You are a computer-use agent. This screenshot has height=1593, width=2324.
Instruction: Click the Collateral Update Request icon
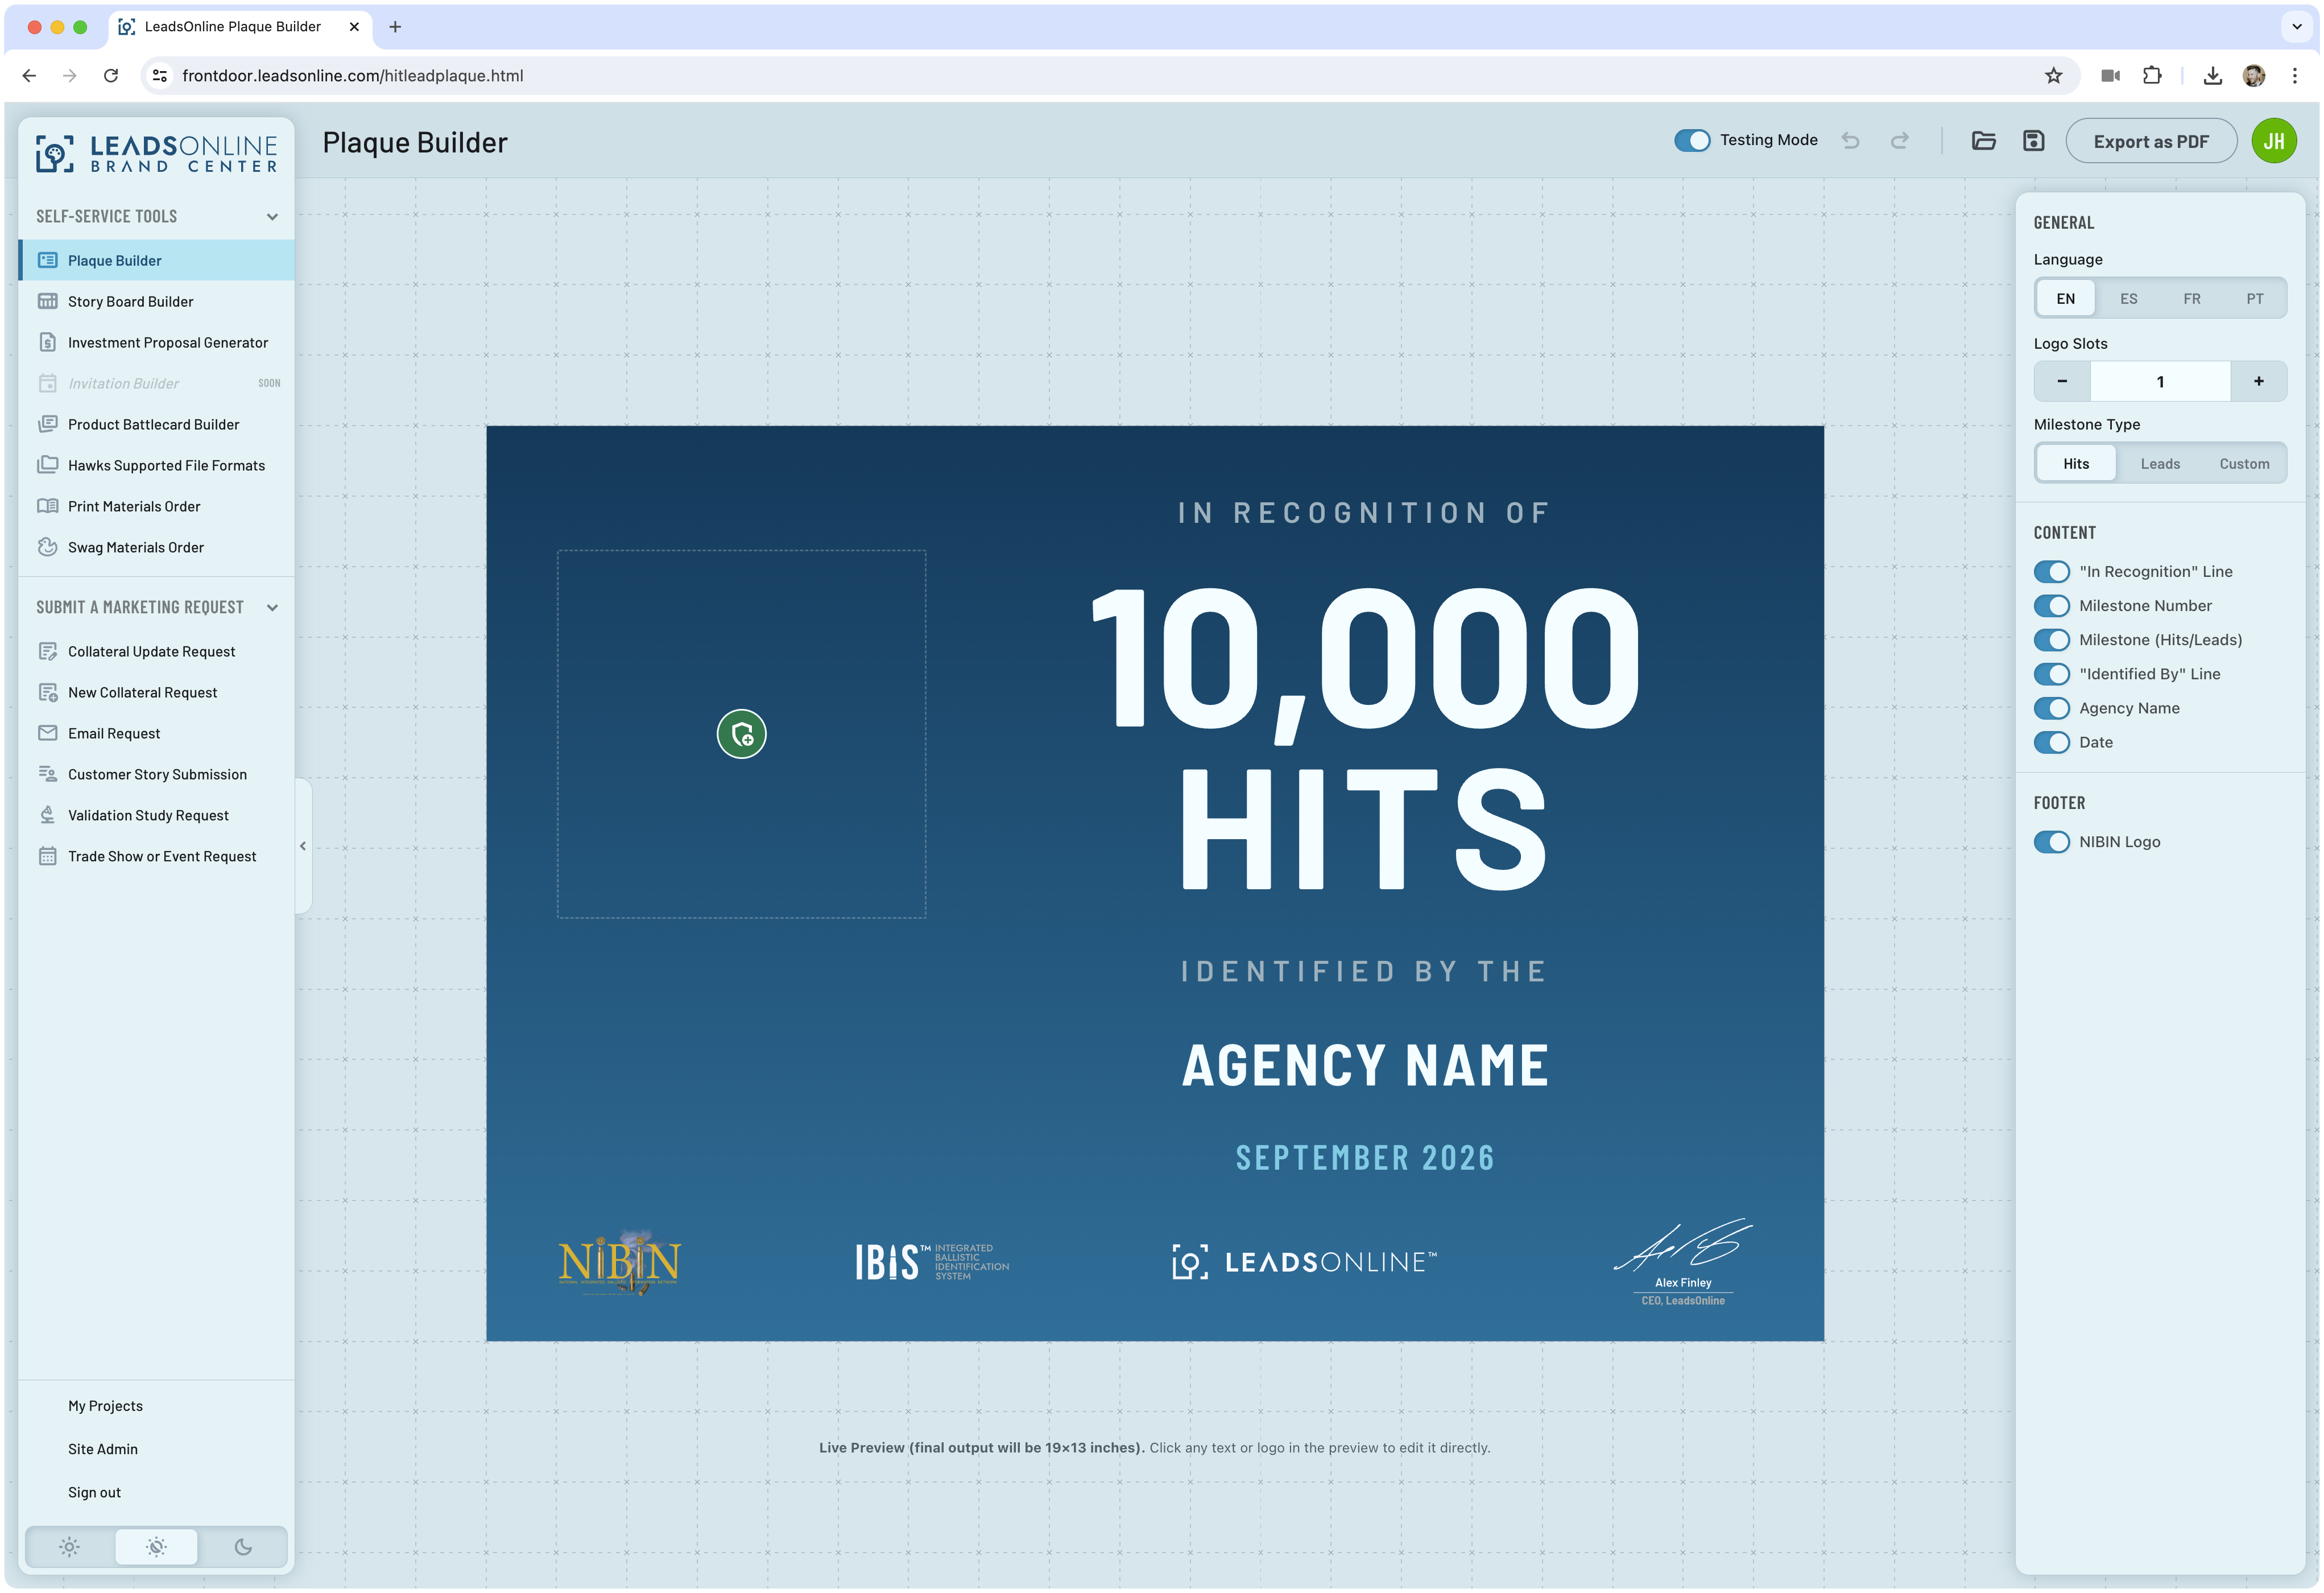(47, 651)
